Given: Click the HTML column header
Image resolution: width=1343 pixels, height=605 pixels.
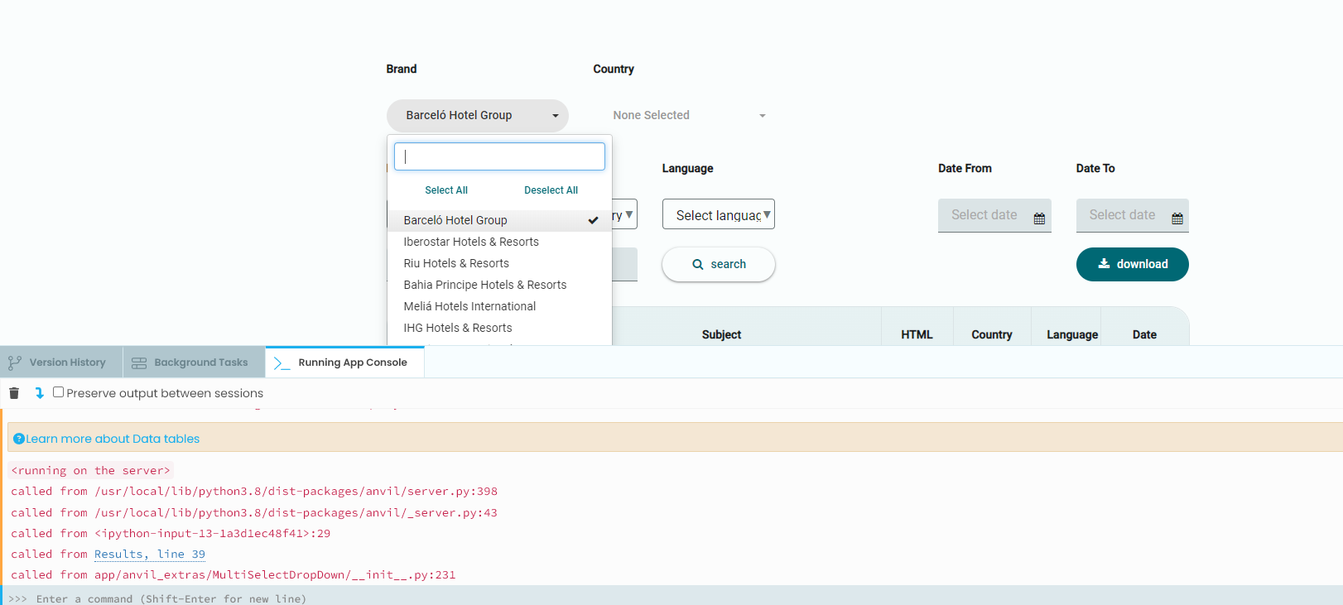Looking at the screenshot, I should (917, 334).
